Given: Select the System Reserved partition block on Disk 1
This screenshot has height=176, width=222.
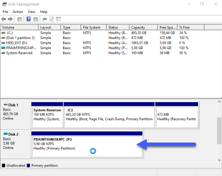Looking at the screenshot, I should [x=47, y=115].
